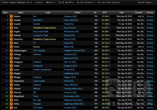Click the priest icon beside Sinfulx
The width and height of the screenshot is (157, 110).
[x=11, y=85]
